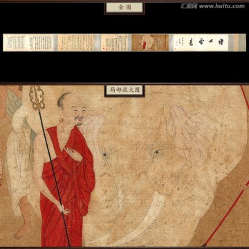Click the 局部放大图 label plaque
The width and height of the screenshot is (249, 249).
click(x=124, y=91)
